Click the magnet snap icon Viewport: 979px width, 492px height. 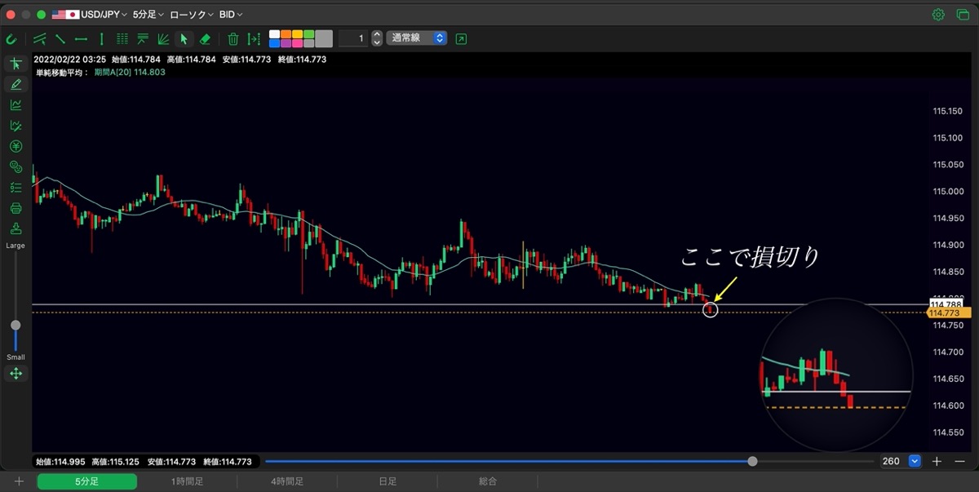click(11, 38)
